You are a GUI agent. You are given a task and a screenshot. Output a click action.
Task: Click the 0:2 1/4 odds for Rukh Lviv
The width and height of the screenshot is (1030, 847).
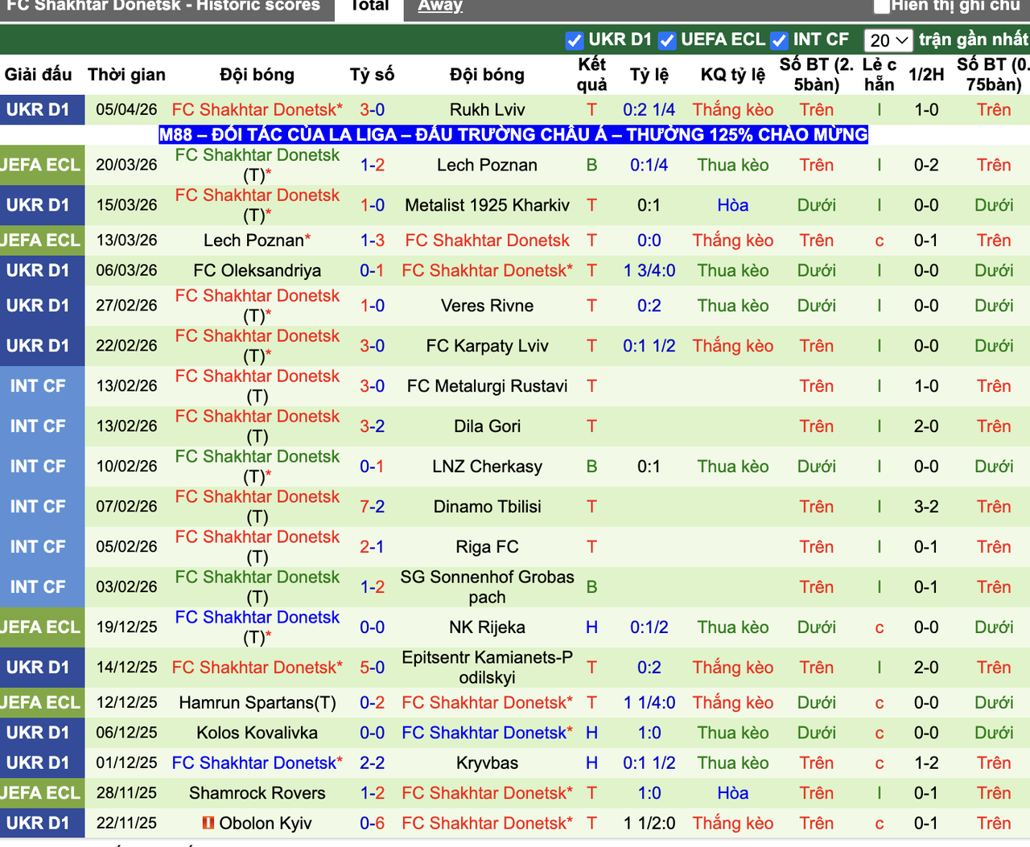click(649, 109)
